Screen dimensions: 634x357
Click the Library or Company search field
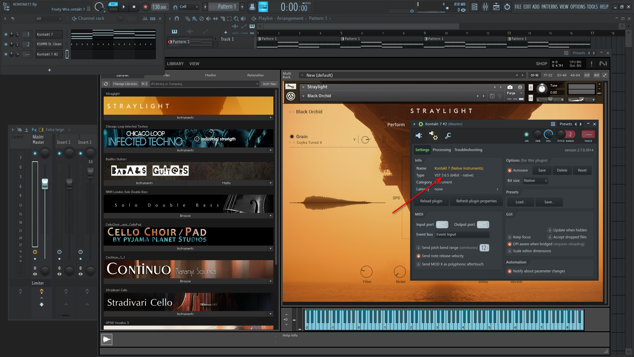tap(204, 84)
